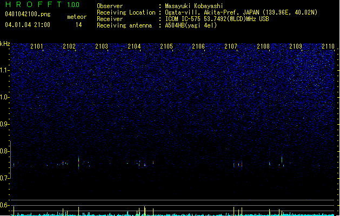Screen dimensions: 340x216
Task: Click the 2103 time marker
Action: click(102, 46)
